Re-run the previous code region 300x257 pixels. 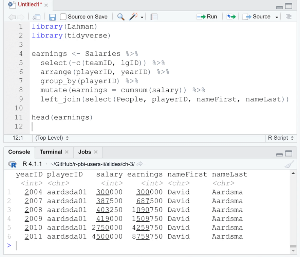click(x=231, y=17)
